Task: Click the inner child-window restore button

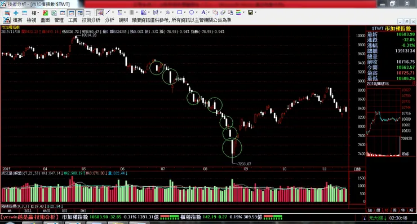Action: (x=407, y=21)
